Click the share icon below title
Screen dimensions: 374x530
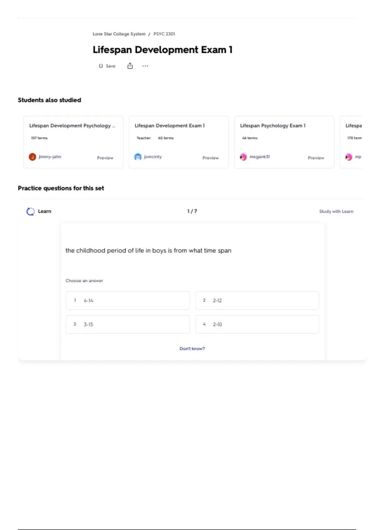pos(130,66)
